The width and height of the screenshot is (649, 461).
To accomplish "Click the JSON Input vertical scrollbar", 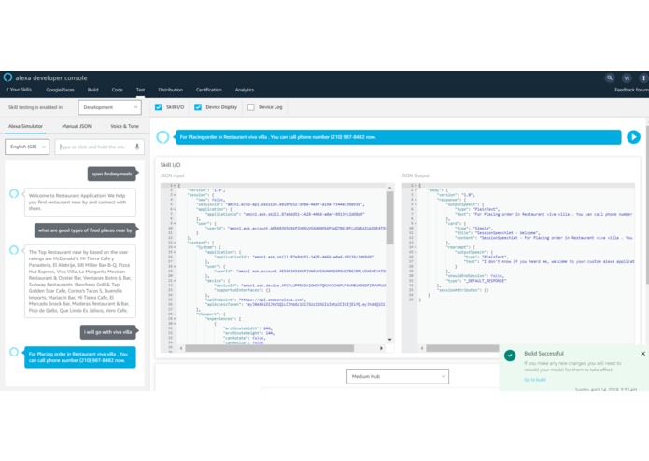I will [389, 217].
